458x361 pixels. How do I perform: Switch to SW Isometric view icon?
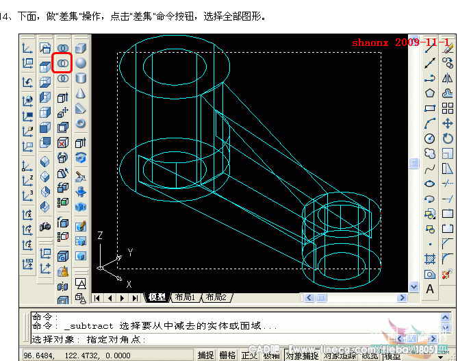click(44, 162)
